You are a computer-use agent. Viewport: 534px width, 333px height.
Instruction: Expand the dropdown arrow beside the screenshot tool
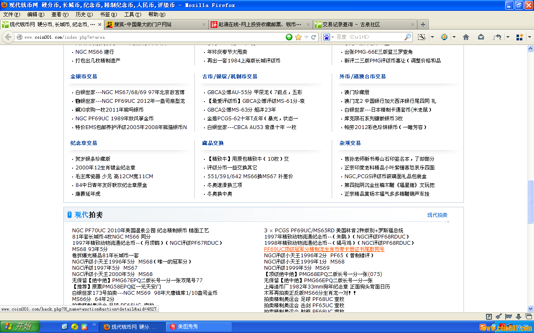point(432,37)
